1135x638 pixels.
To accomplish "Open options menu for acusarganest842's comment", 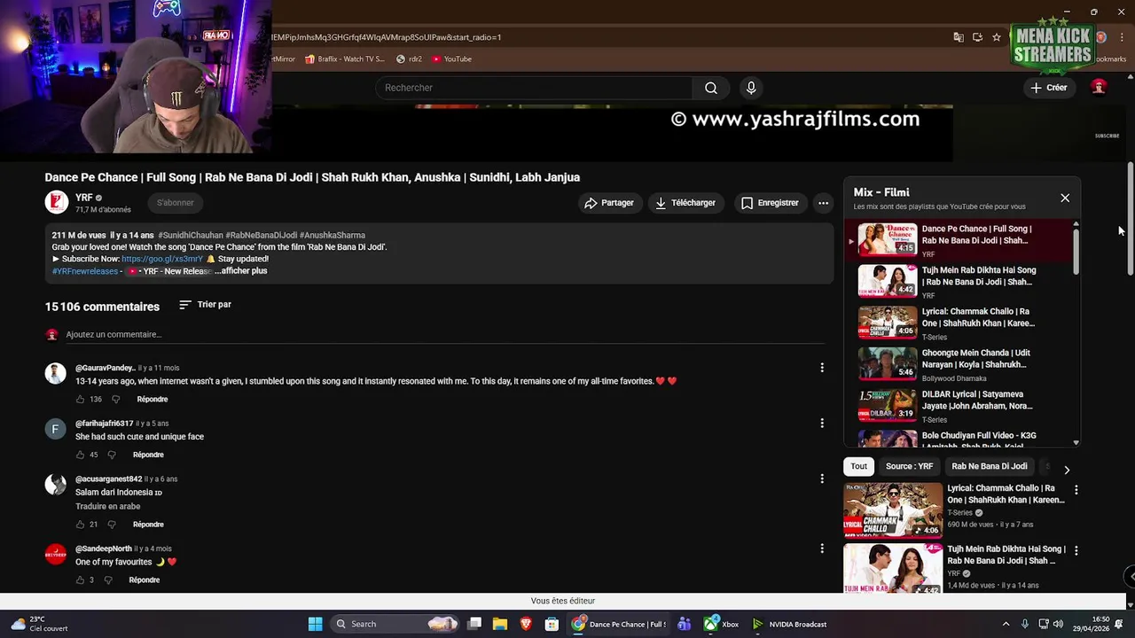I will click(822, 478).
